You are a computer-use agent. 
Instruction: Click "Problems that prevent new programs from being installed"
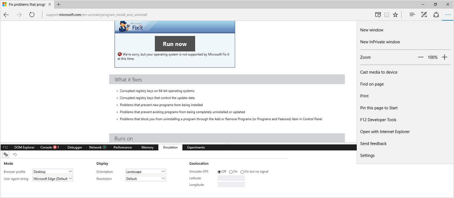point(161,105)
